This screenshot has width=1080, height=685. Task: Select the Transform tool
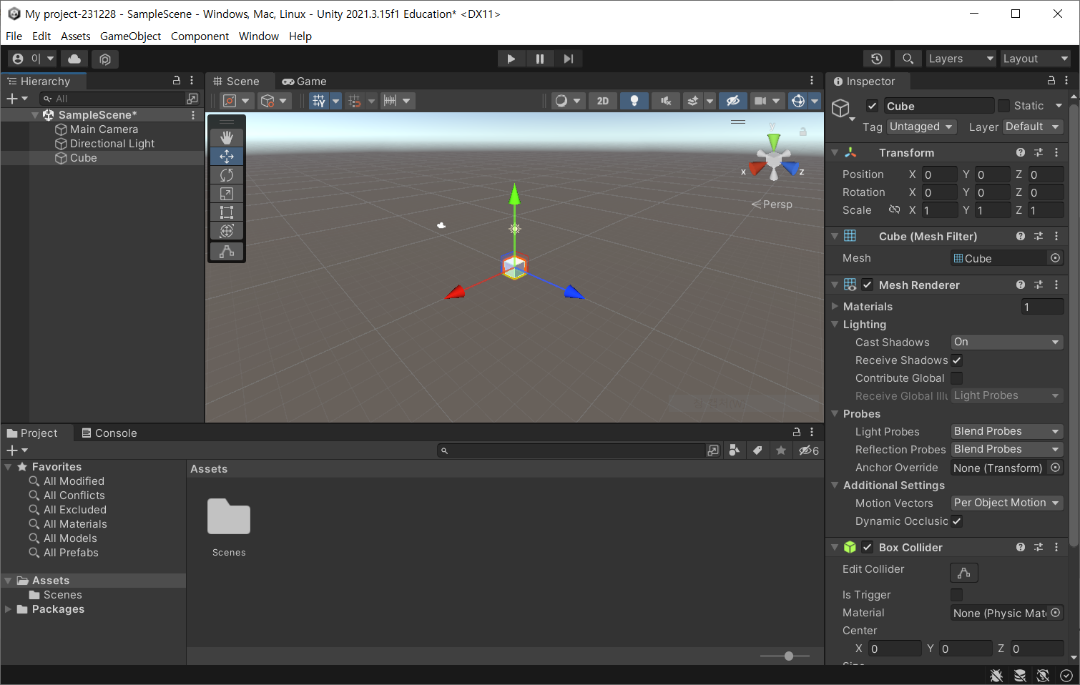(x=227, y=230)
